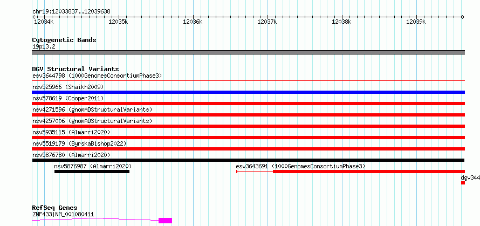Click the dgv344 label near the right edge
Viewport: 480px width, 226px height.
click(470, 177)
